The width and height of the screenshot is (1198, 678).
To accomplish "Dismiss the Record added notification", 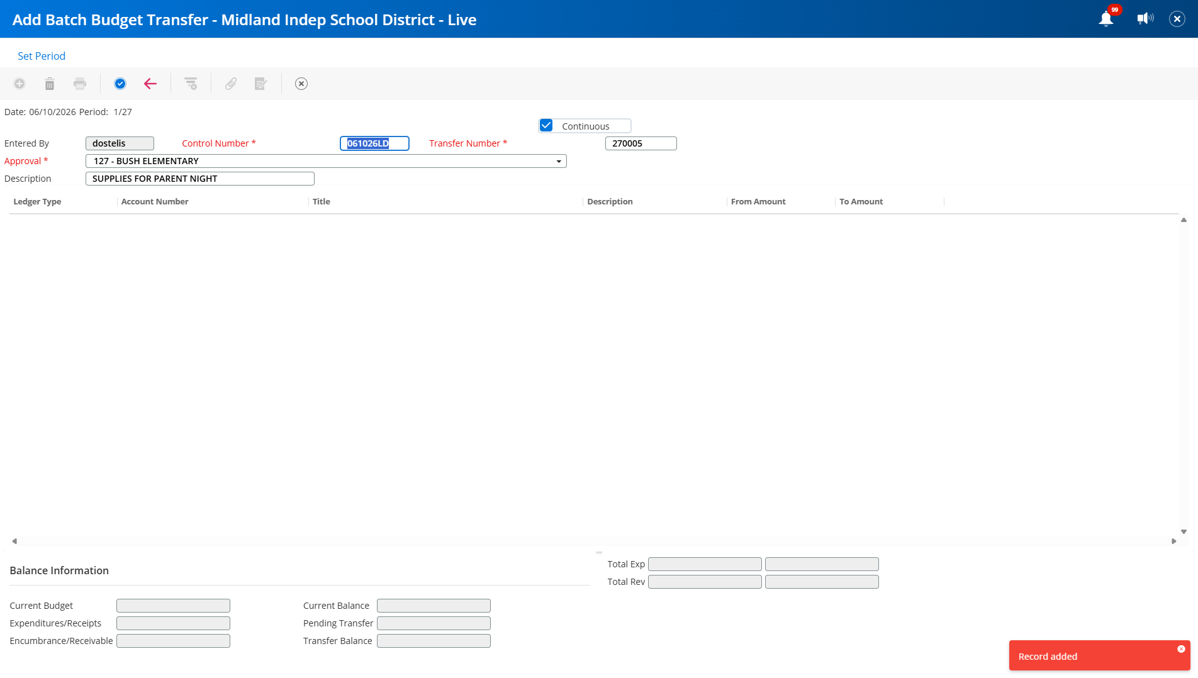I will [x=1181, y=649].
